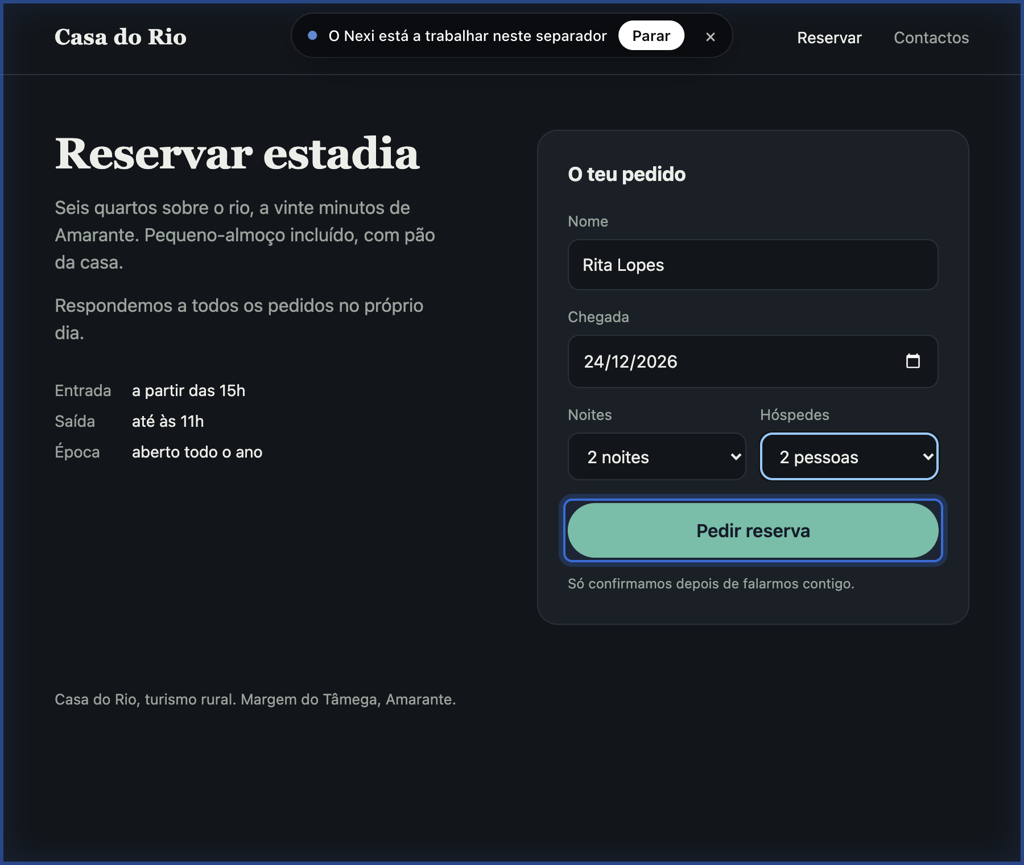The image size is (1024, 865).
Task: Click the 'Entrada' label
Action: click(82, 390)
